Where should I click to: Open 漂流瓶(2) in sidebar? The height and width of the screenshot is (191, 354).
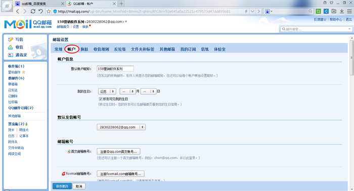pyautogui.click(x=16, y=124)
